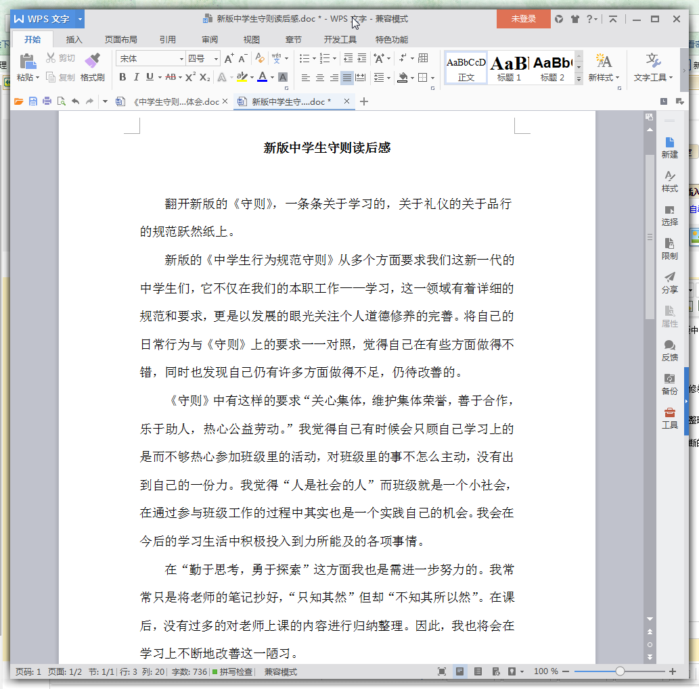
Task: Expand WPS 文字 application menu arrow
Action: [x=81, y=19]
